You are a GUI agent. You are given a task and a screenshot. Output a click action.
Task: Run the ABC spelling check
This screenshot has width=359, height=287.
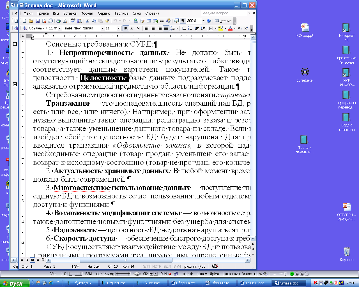pos(73,21)
